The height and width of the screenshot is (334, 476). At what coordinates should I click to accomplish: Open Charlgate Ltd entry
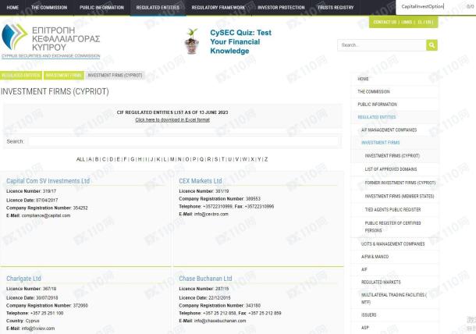coord(23,279)
